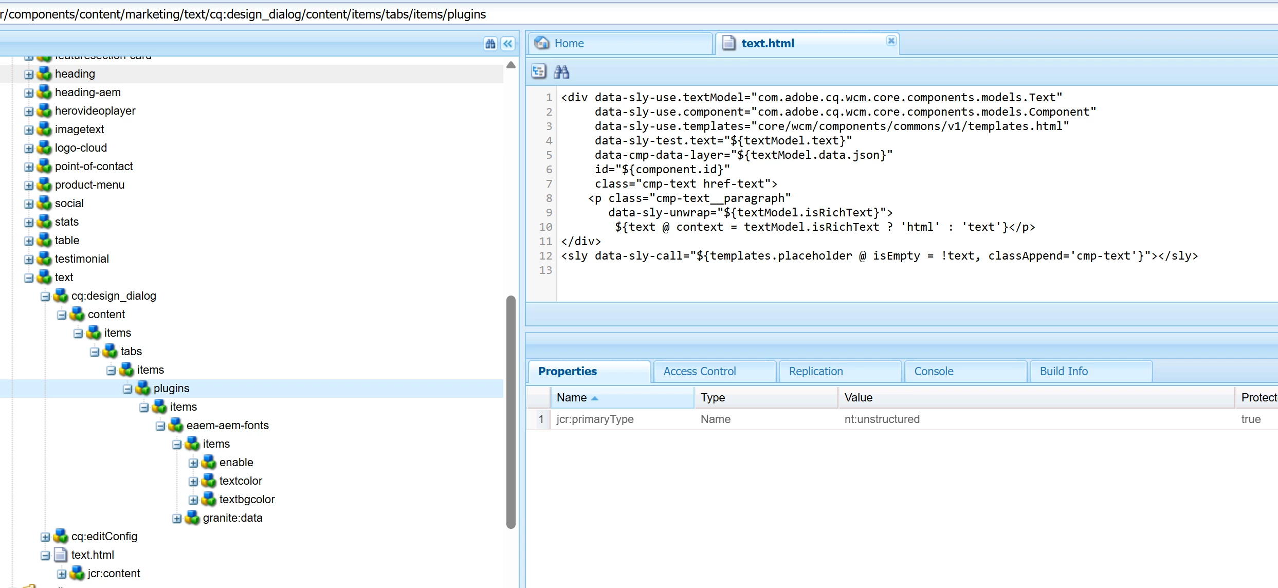Click the node icon beside eaem-aem-fonts
This screenshot has width=1278, height=588.
[x=176, y=425]
